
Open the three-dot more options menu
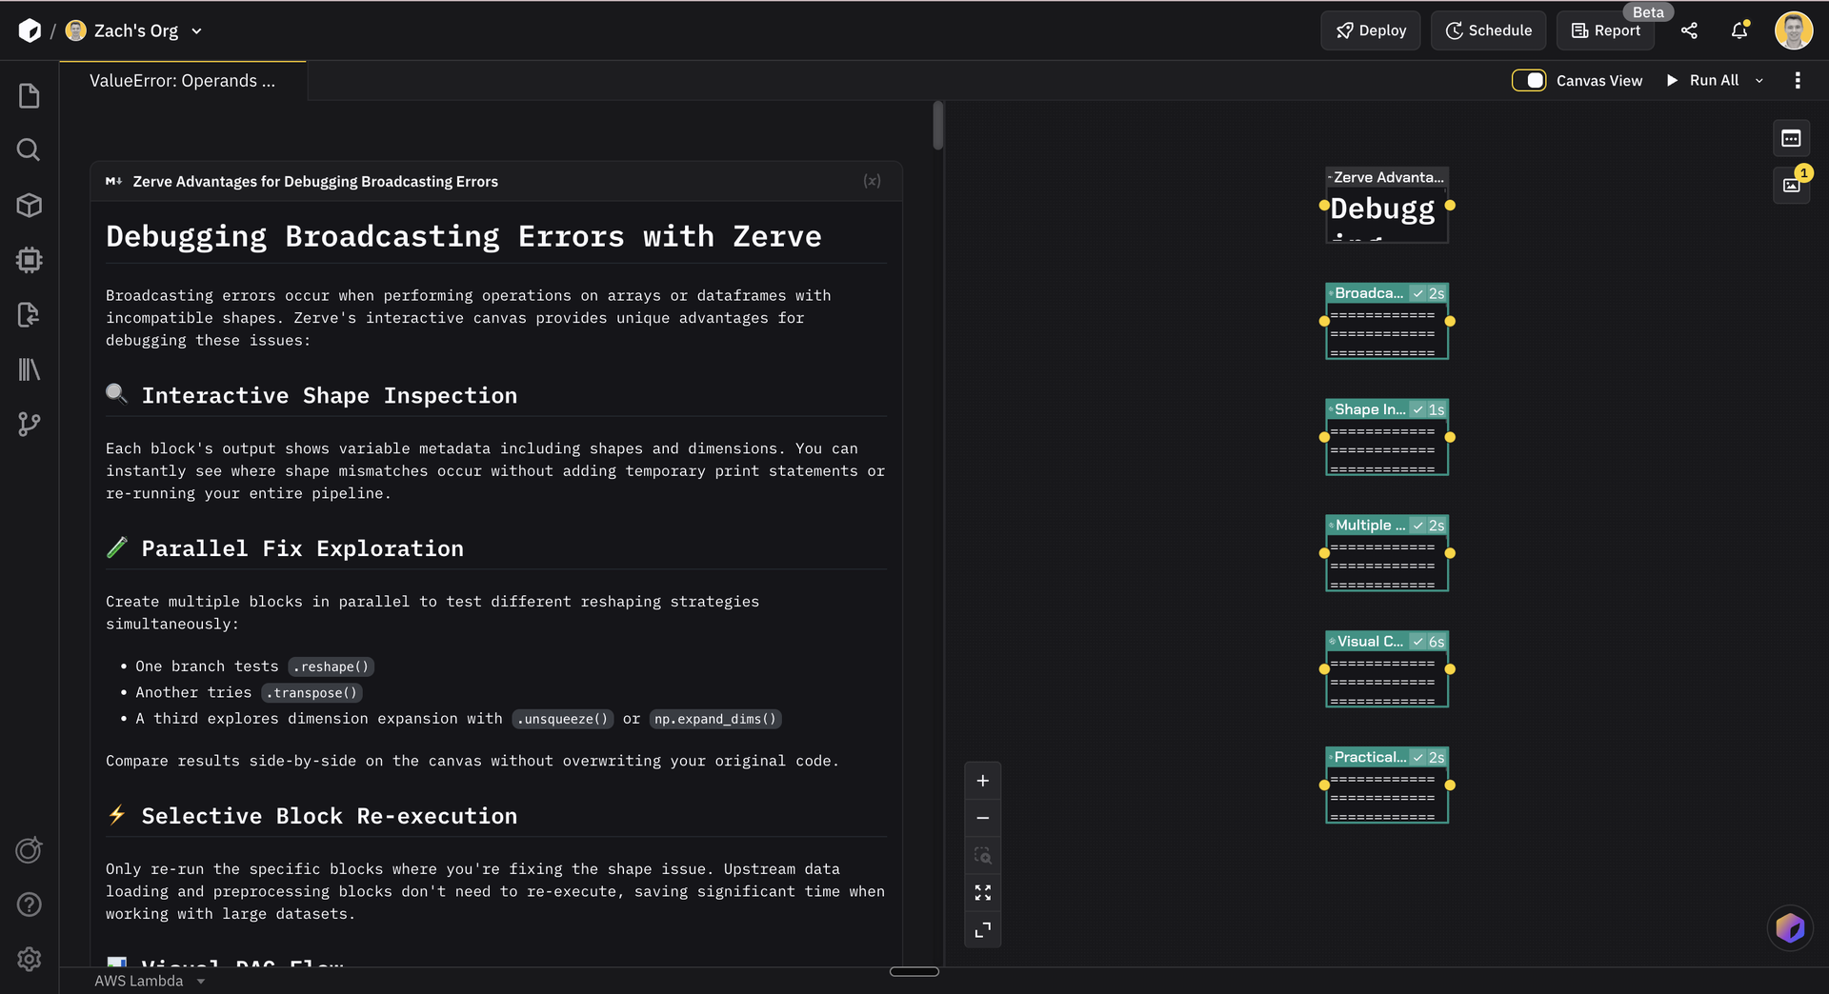[x=1798, y=81]
